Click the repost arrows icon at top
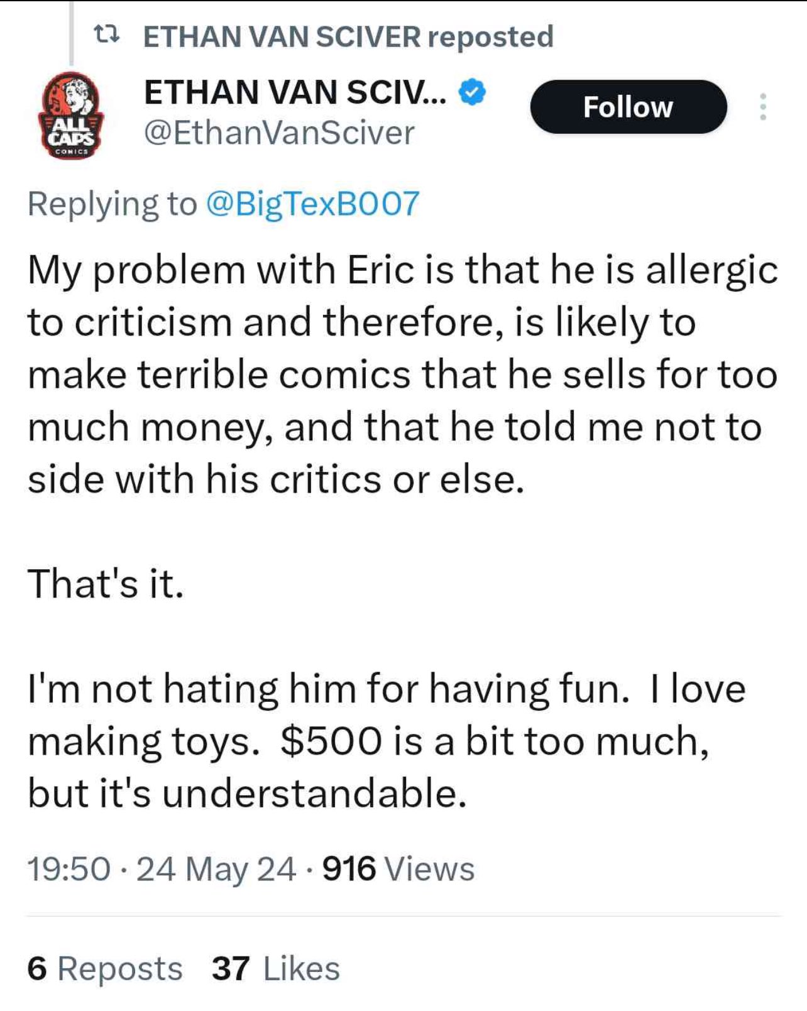The height and width of the screenshot is (1011, 807). pyautogui.click(x=106, y=36)
